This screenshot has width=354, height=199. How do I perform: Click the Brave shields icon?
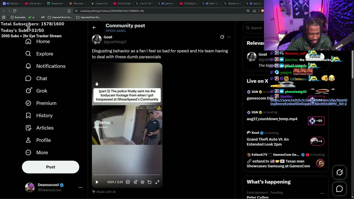[x=262, y=11]
